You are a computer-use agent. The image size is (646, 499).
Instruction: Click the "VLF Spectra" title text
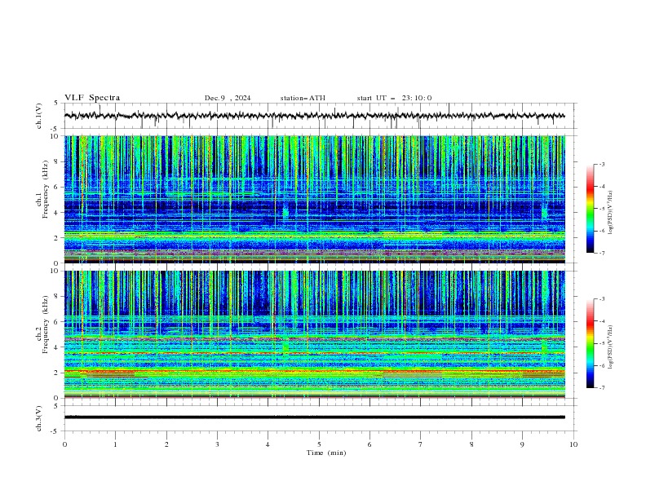pyautogui.click(x=92, y=98)
